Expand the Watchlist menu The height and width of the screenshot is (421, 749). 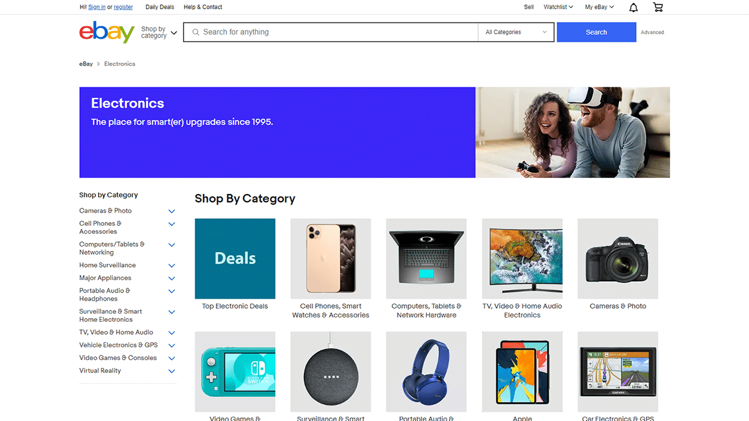pos(558,7)
